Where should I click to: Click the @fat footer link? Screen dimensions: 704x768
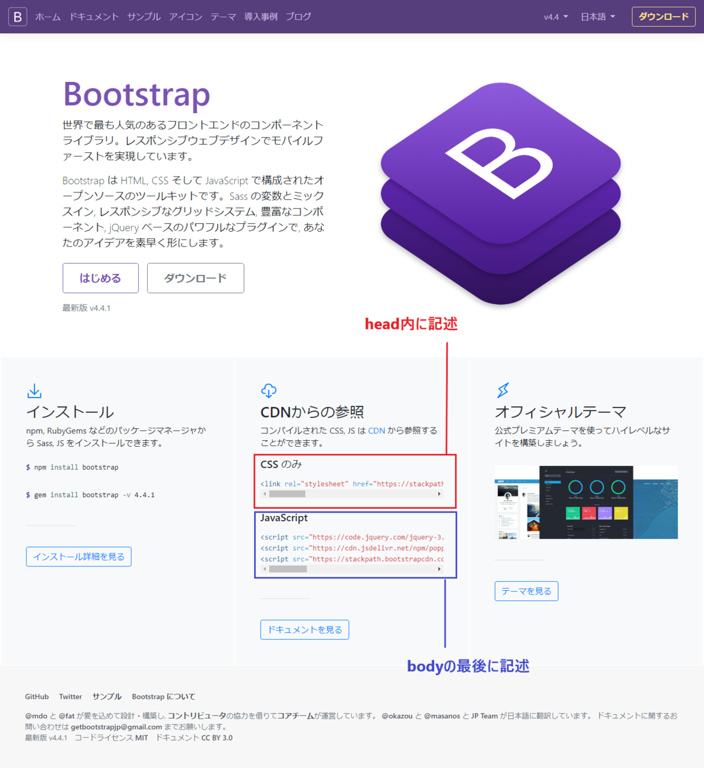67,716
